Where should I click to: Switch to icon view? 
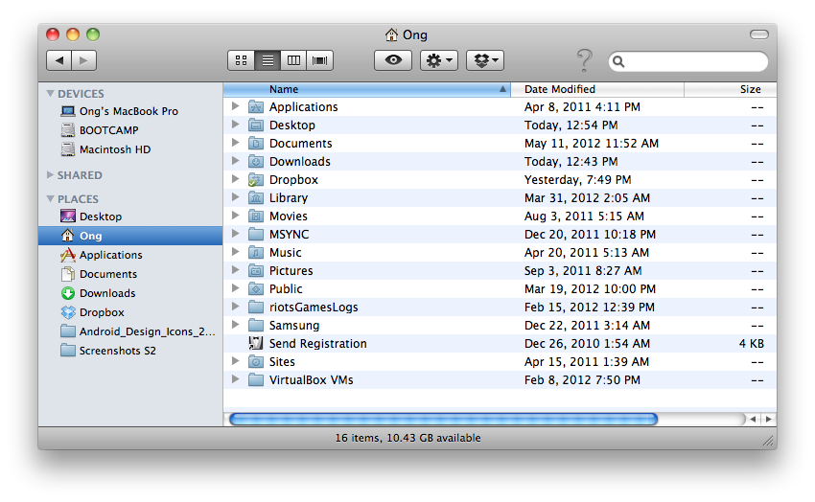tap(242, 60)
